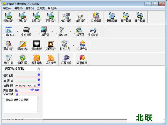This screenshot has width=167, height=125.
Task: Click the 重 link beside 相片名称
Action: [x=39, y=75]
